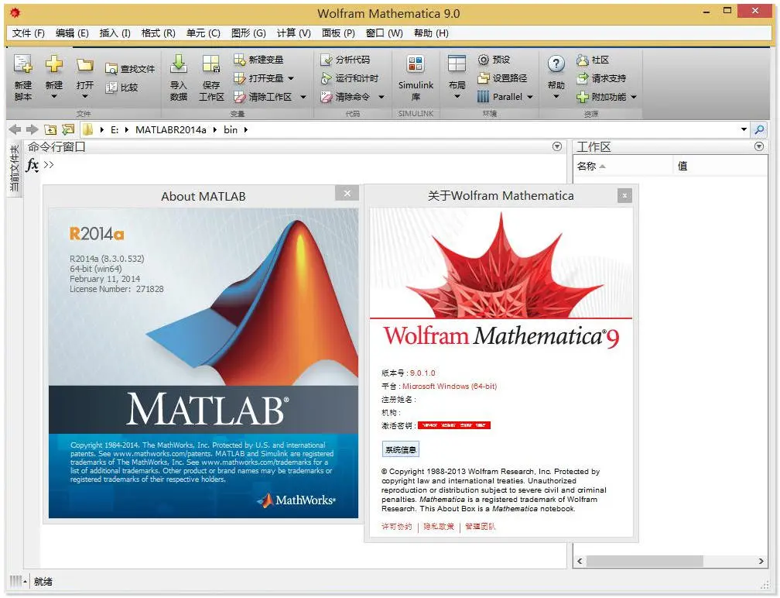Open the 许可协议 link
This screenshot has width=780, height=598.
click(x=397, y=527)
